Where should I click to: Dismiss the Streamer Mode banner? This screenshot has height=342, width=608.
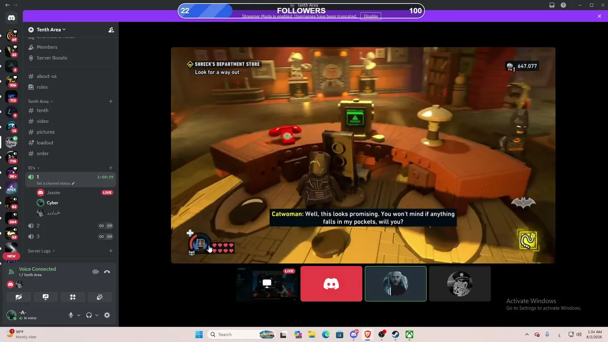599,16
